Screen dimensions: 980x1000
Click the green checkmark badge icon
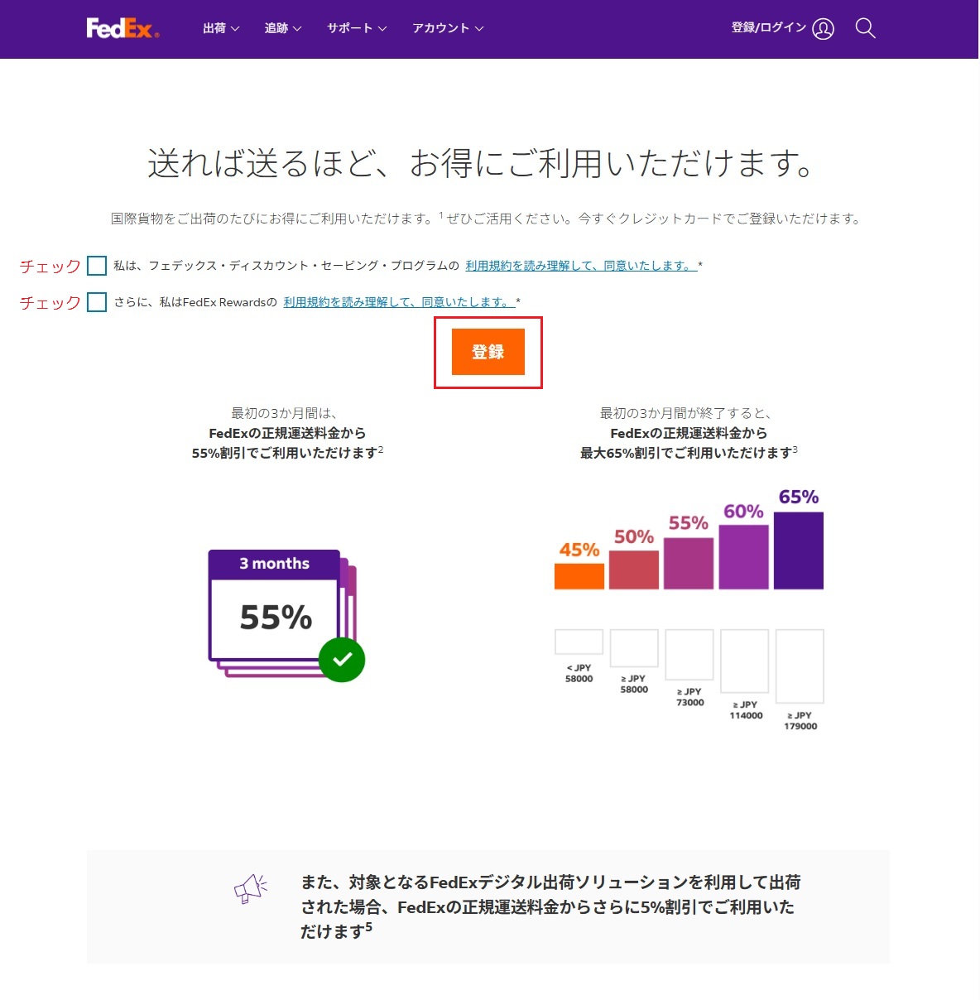point(342,660)
